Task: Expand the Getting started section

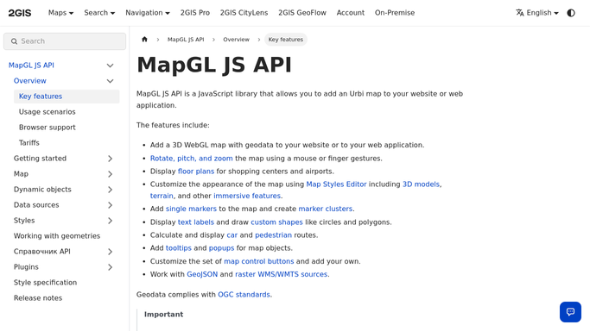Action: click(110, 159)
